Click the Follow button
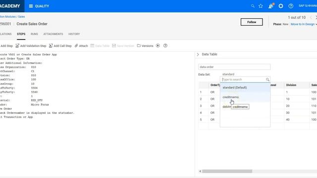The image size is (317, 178). (252, 22)
